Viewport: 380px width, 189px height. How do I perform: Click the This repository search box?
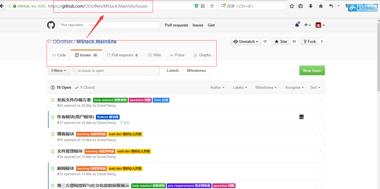(123, 25)
